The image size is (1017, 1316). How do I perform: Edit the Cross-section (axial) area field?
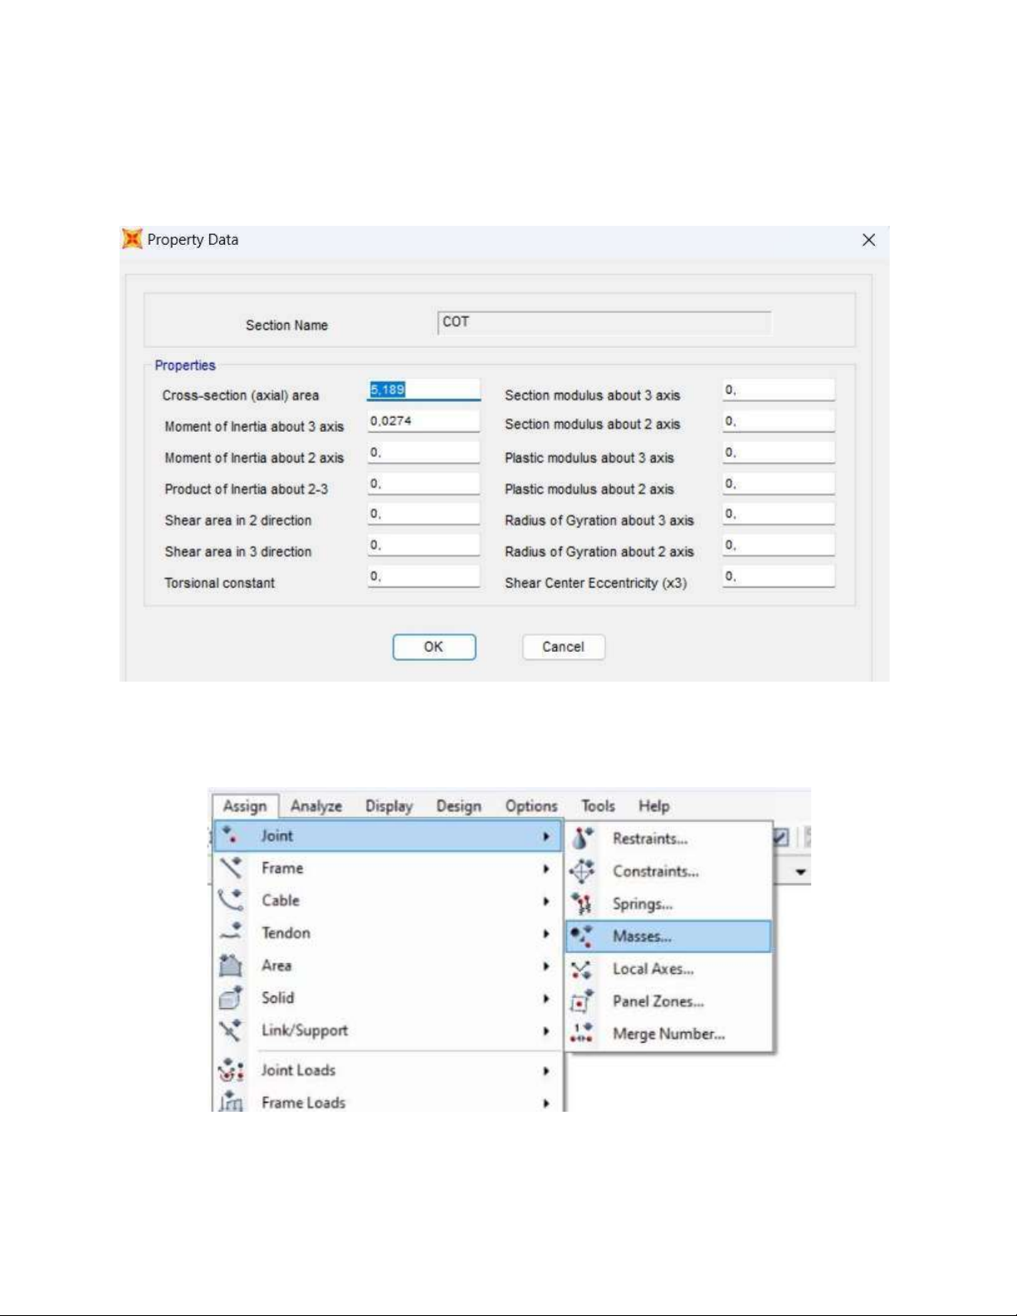point(423,389)
